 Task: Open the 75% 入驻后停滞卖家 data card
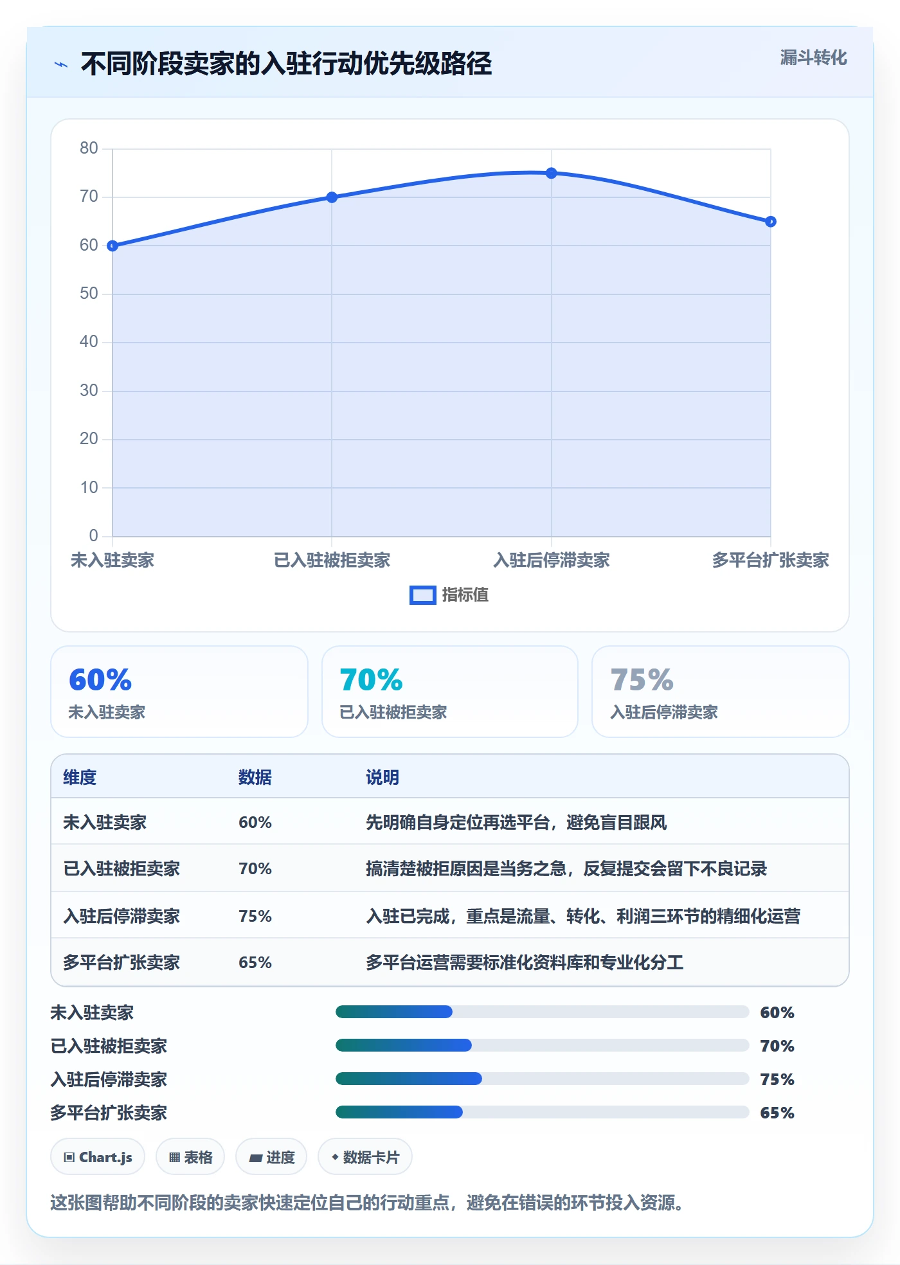(721, 692)
